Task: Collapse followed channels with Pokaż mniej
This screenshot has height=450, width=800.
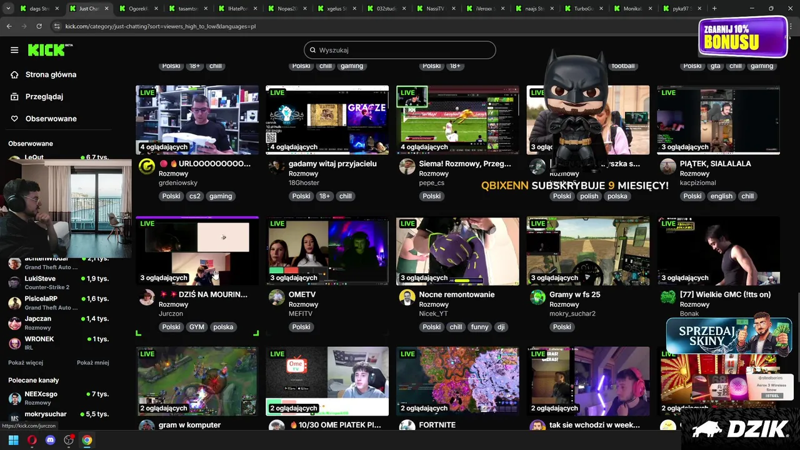Action: [x=93, y=362]
